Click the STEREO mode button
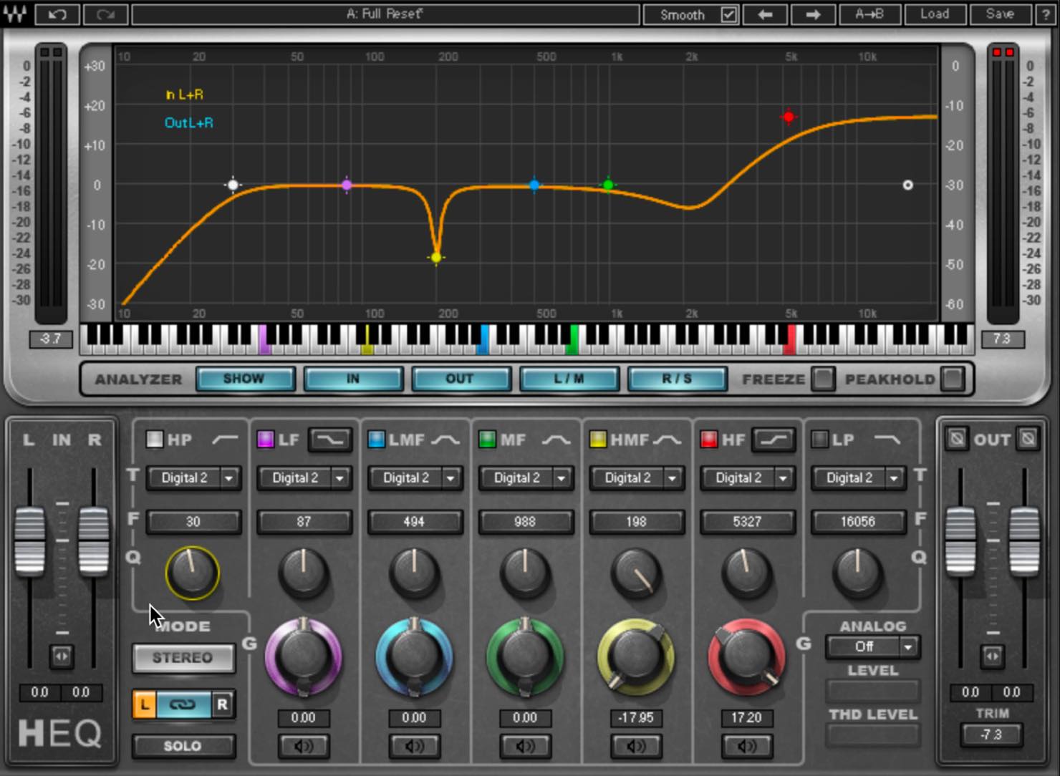This screenshot has height=776, width=1060. pyautogui.click(x=183, y=658)
